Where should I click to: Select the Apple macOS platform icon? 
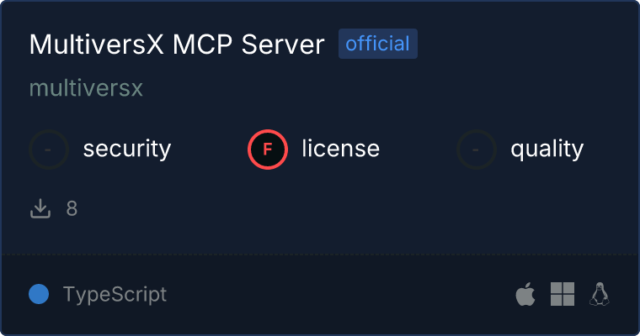pos(525,294)
